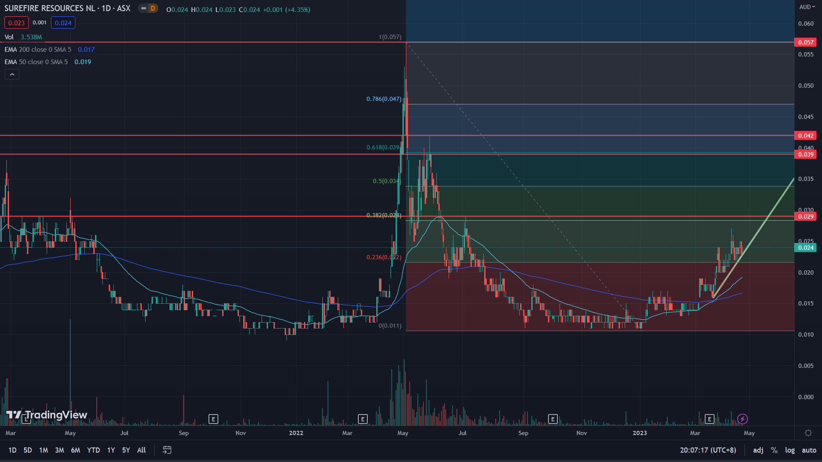Click the 2022 label on time axis
This screenshot has height=462, width=822.
[x=296, y=433]
